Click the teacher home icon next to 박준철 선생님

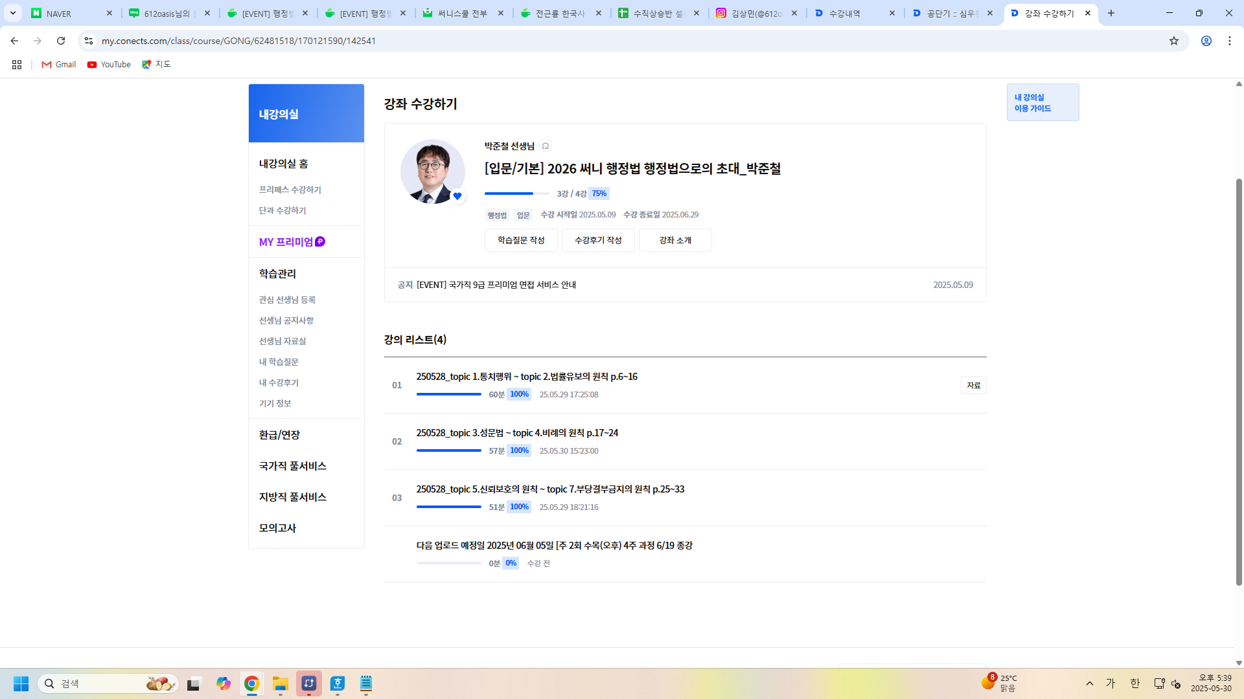546,146
